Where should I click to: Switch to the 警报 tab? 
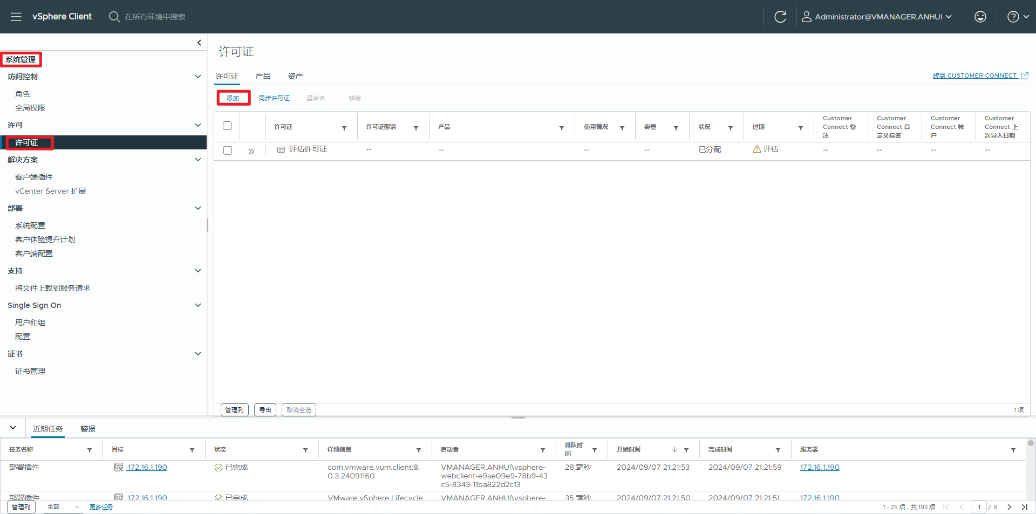[88, 429]
